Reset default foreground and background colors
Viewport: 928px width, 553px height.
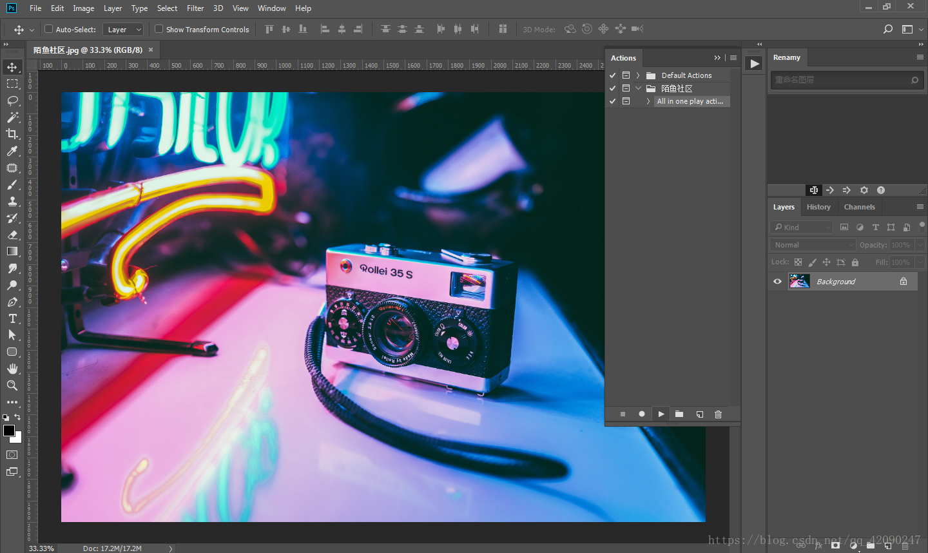[6, 418]
